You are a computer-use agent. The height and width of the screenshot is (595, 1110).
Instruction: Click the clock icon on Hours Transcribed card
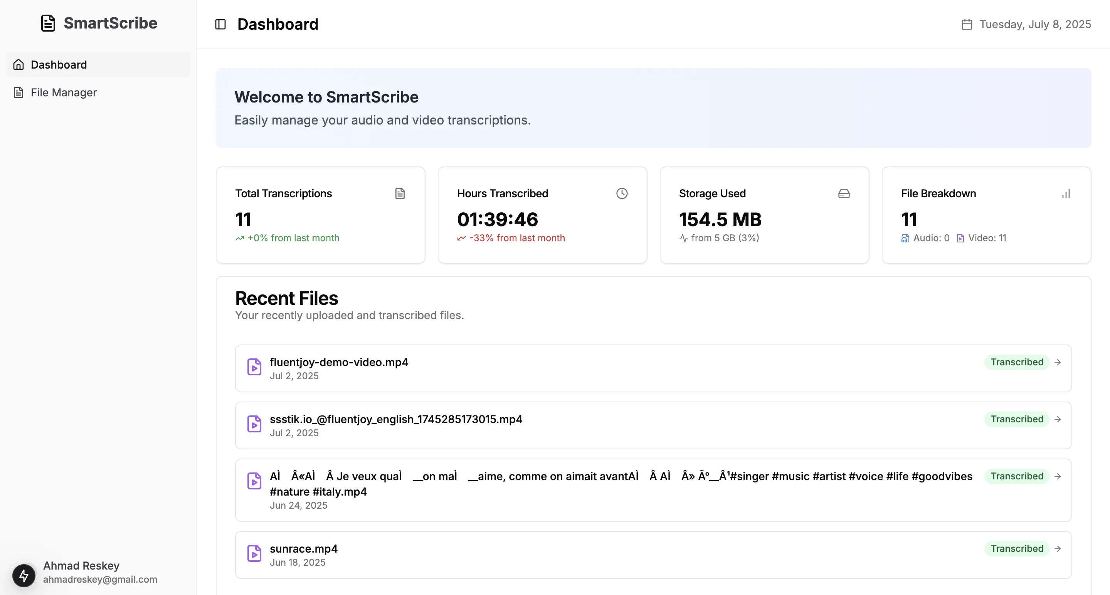[x=621, y=193]
